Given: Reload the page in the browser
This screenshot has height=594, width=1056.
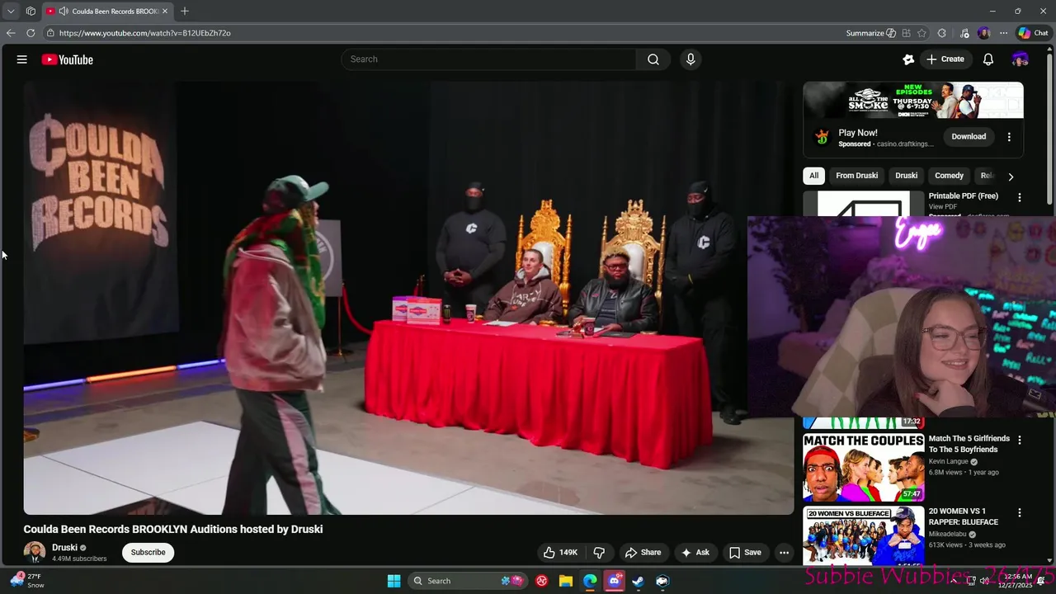Looking at the screenshot, I should point(31,33).
